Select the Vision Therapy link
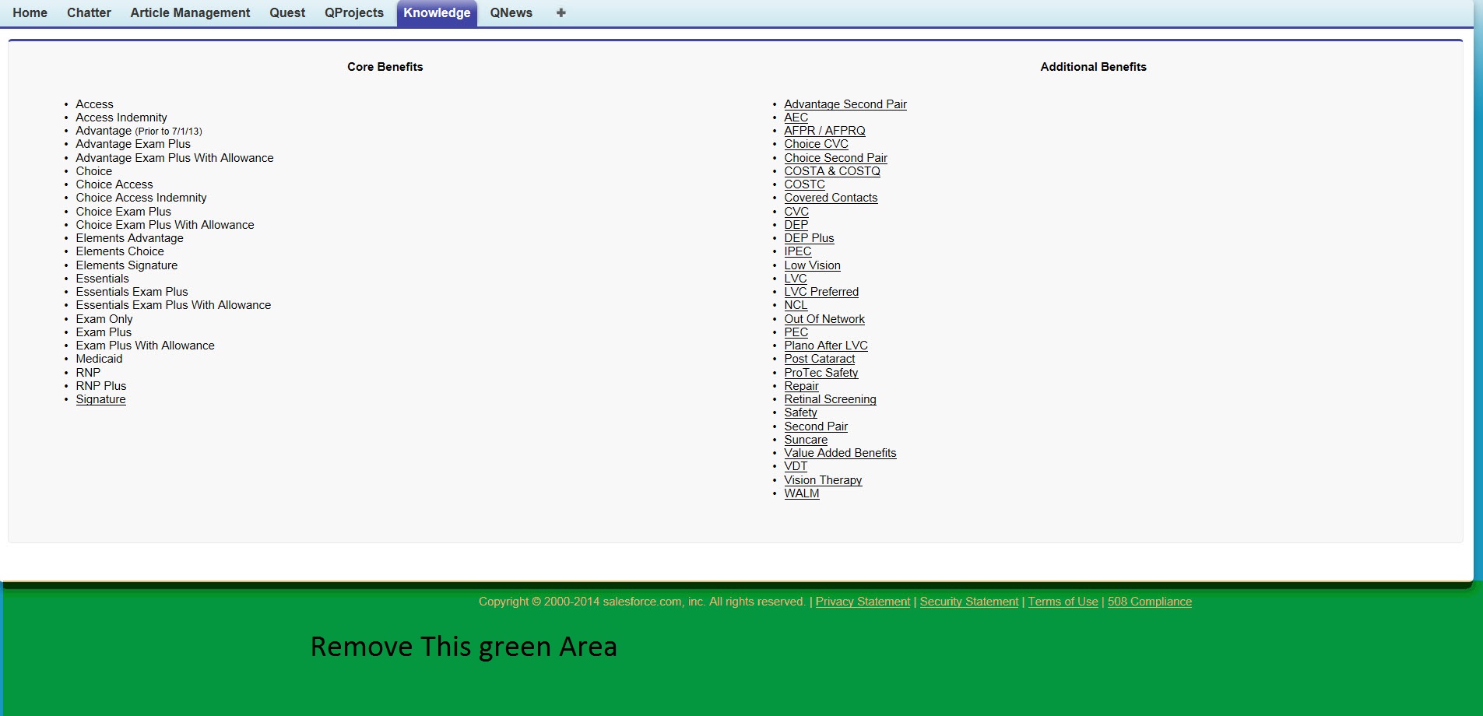 tap(823, 479)
